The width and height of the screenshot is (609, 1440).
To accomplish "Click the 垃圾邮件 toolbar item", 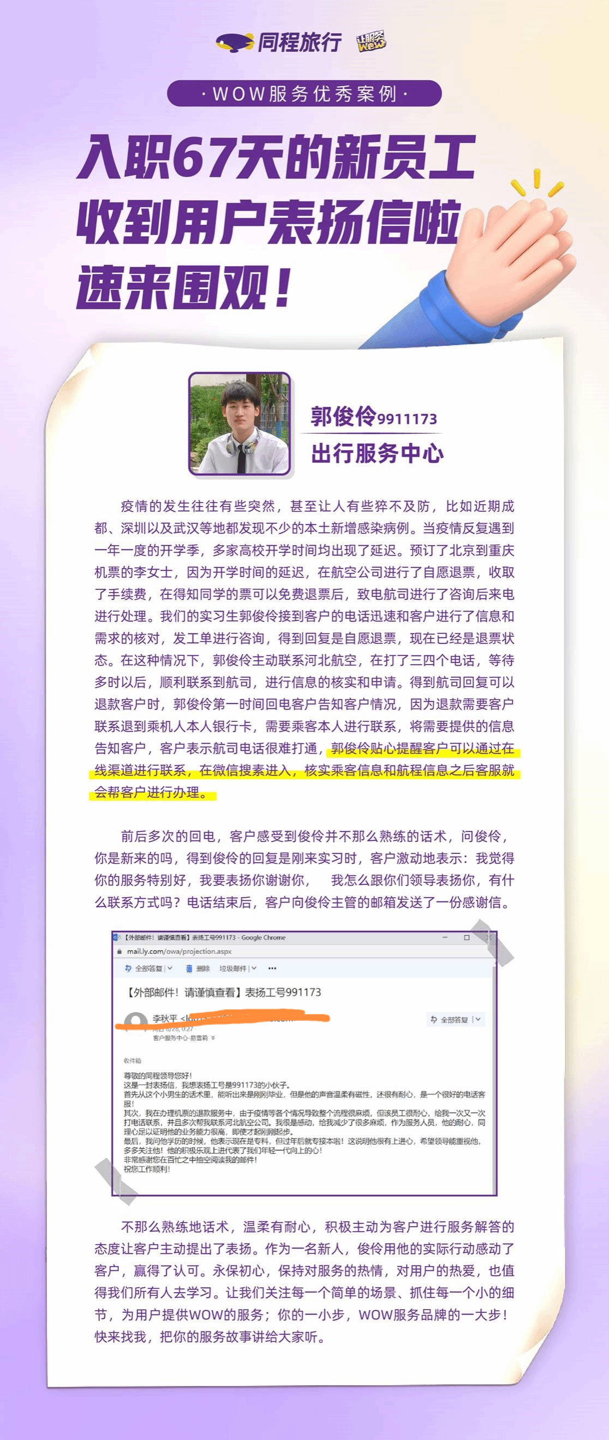I will pyautogui.click(x=232, y=968).
